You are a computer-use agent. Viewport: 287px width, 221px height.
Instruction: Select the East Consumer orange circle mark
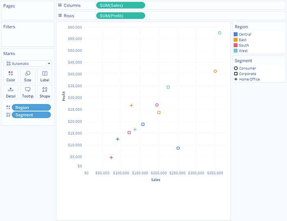[215, 71]
